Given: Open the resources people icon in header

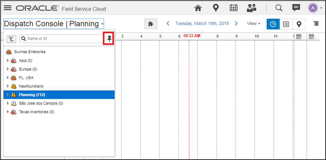Looking at the screenshot, I should 252,8.
